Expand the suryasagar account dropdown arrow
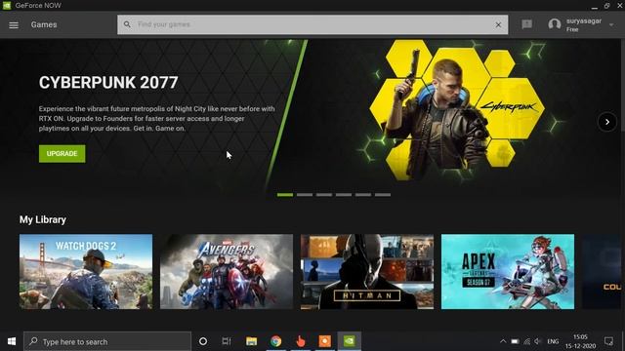 [x=611, y=25]
